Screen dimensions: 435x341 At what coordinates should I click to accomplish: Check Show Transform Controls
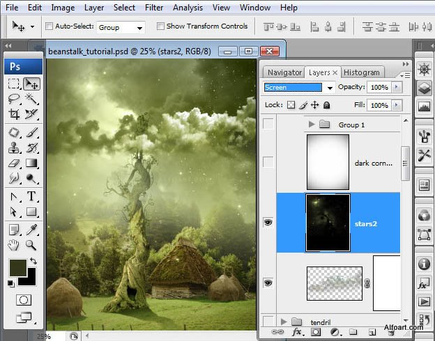tap(160, 26)
